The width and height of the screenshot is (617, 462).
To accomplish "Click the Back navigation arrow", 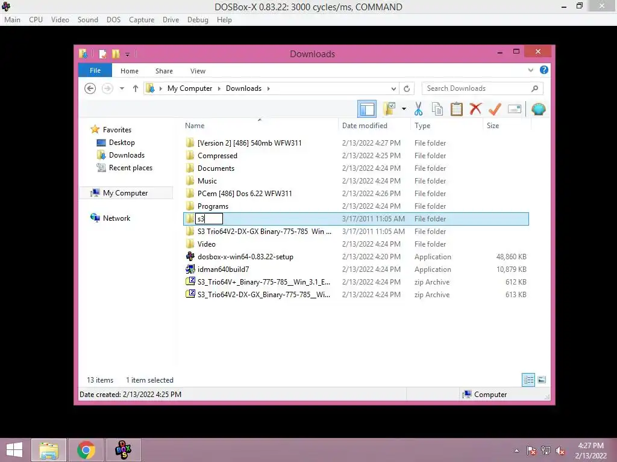I will (x=90, y=88).
